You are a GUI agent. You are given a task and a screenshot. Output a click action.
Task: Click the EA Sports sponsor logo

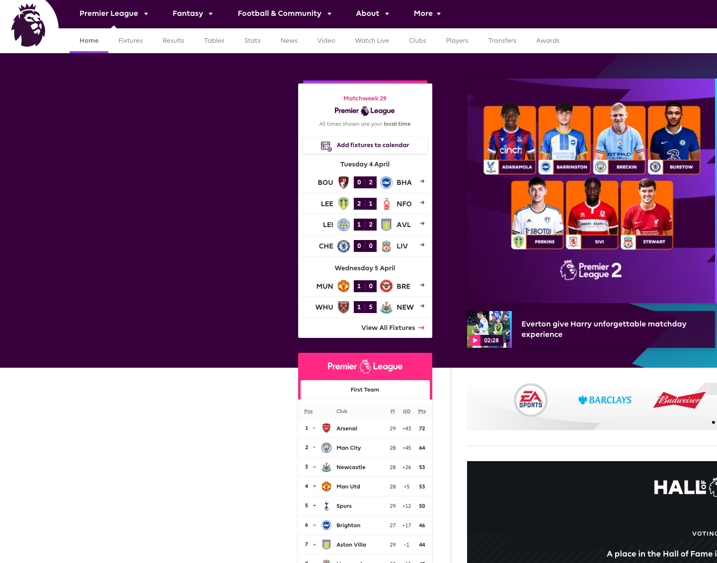[531, 400]
